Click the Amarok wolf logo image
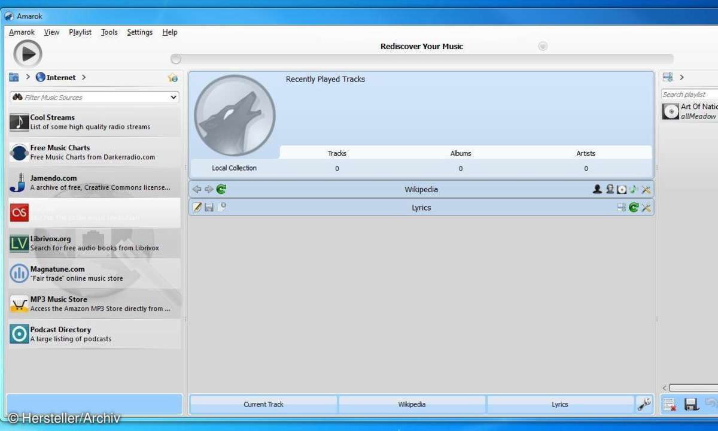 235,116
